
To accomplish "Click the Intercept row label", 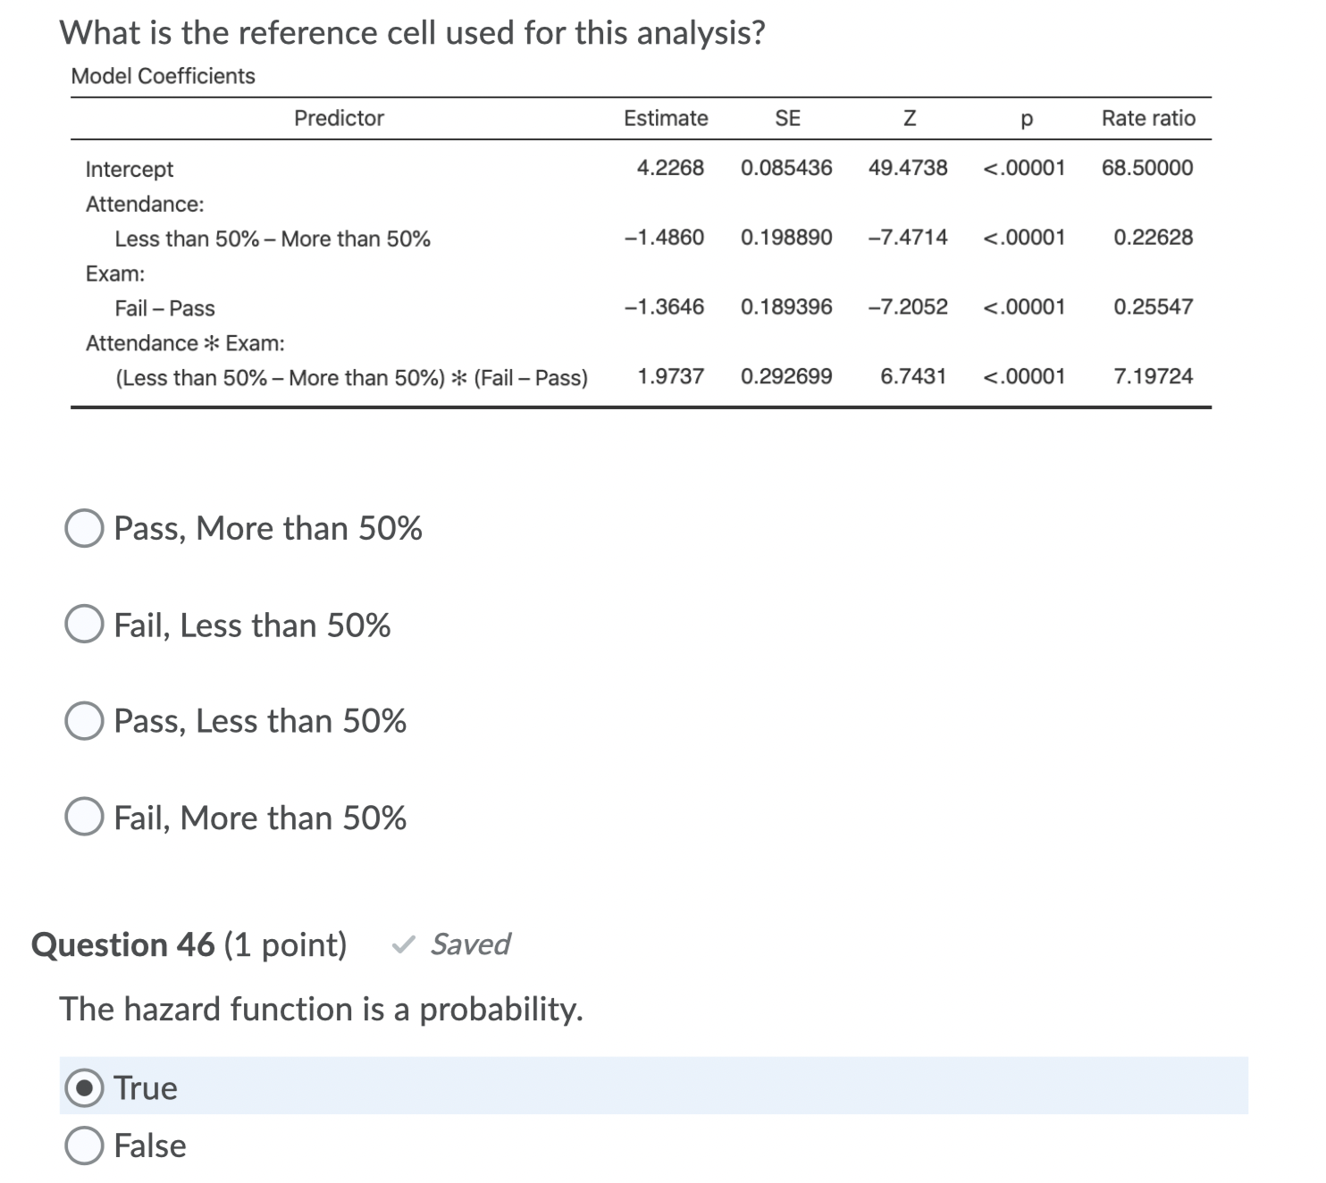I will click(x=128, y=169).
